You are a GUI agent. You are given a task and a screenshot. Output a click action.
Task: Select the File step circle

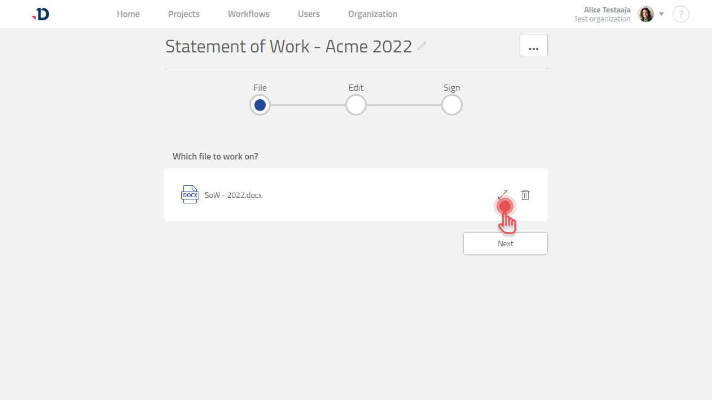click(260, 105)
